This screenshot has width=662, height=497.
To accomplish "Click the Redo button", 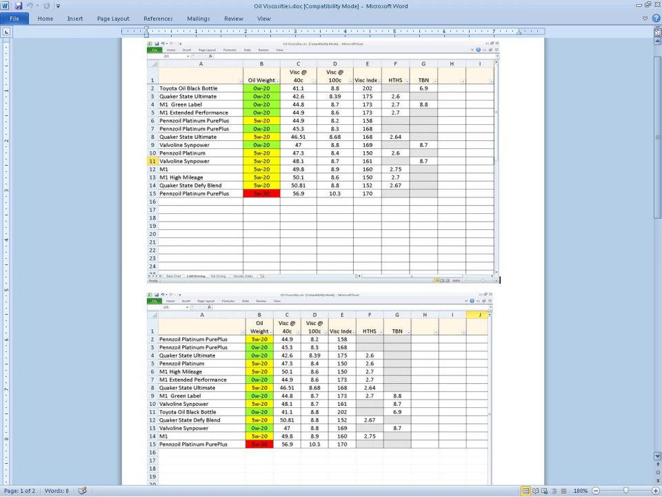I will tap(46, 6).
